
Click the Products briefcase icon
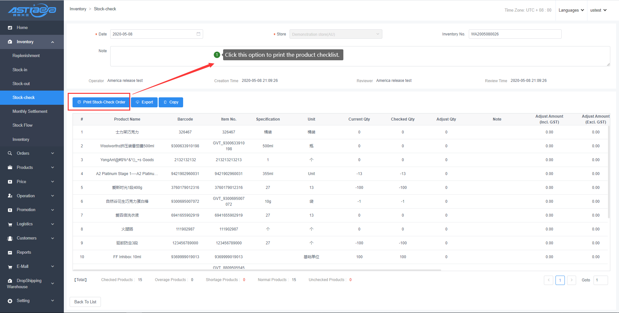pyautogui.click(x=10, y=168)
